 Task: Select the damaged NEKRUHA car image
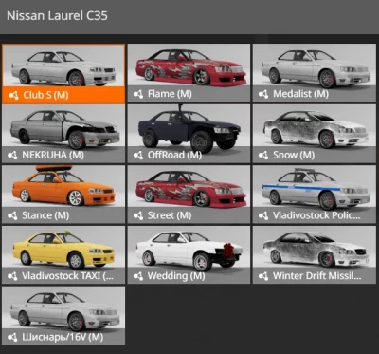[x=63, y=126]
